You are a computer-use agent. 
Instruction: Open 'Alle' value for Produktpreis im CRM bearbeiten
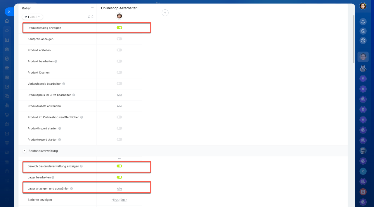coord(119,95)
